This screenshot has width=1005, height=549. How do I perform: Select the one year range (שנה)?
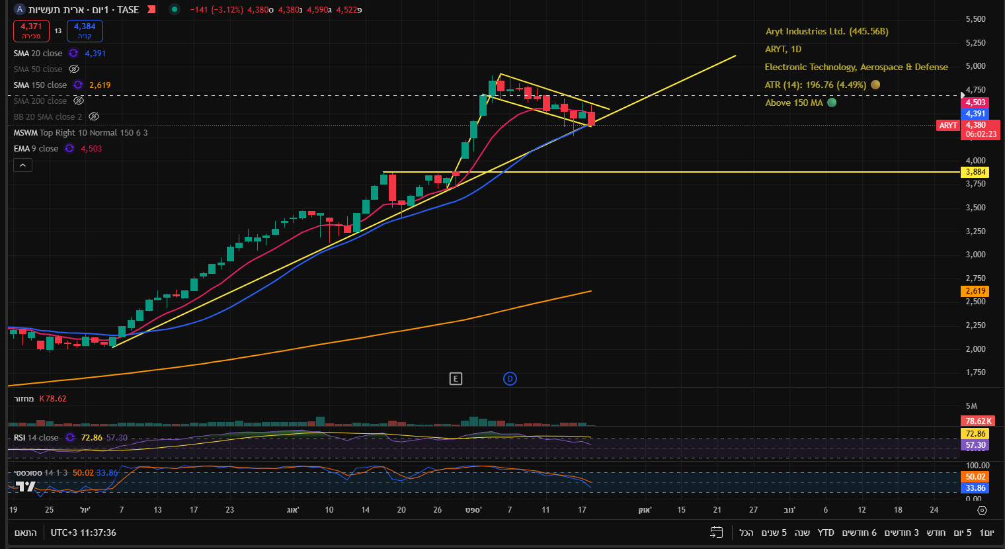click(x=802, y=532)
